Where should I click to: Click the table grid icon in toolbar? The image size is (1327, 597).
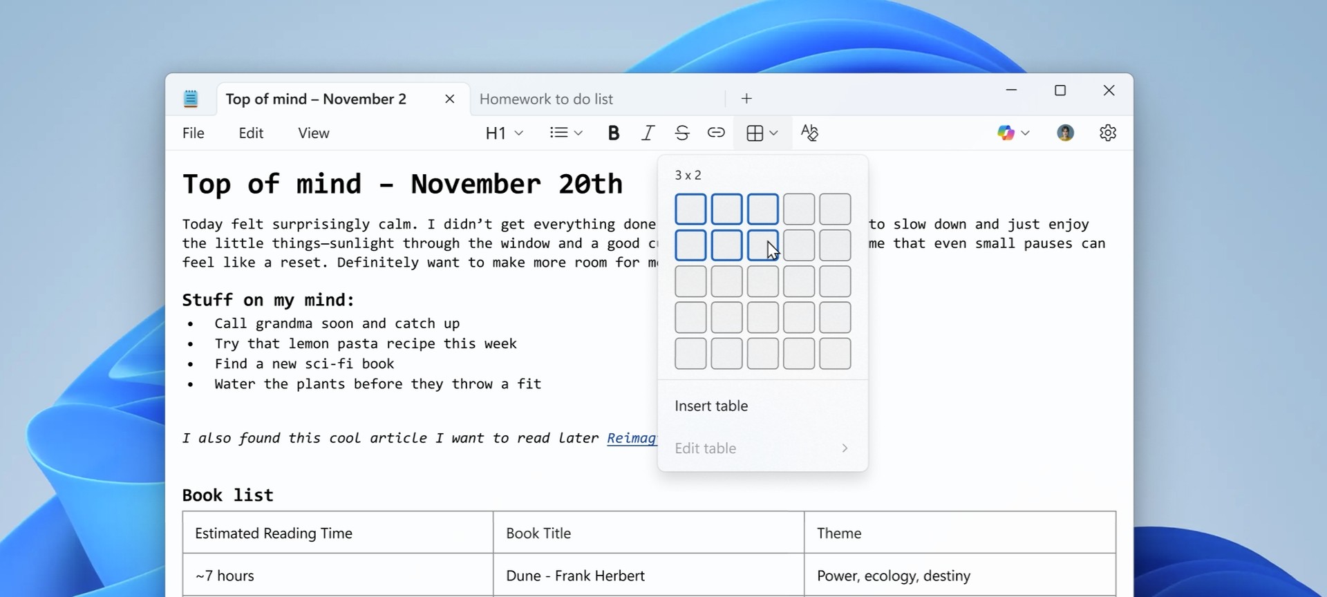pos(755,133)
